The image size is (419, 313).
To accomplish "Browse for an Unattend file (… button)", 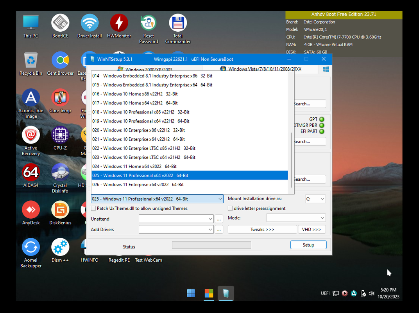I will 219,219.
